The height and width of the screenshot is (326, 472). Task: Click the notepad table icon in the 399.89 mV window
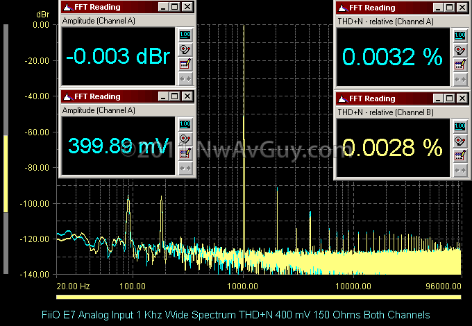pos(185,154)
